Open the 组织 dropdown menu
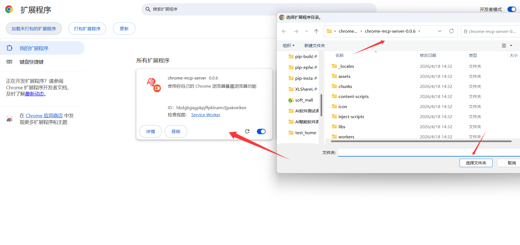 (288, 45)
